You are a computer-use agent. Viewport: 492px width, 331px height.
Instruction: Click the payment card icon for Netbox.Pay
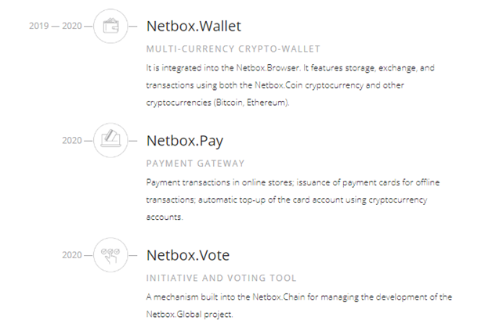[110, 140]
